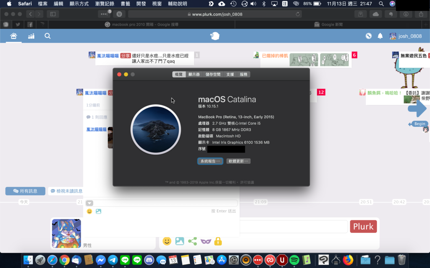Open the Plurk home timeline icon
Screen dimensions: 430x268
[x=13, y=36]
